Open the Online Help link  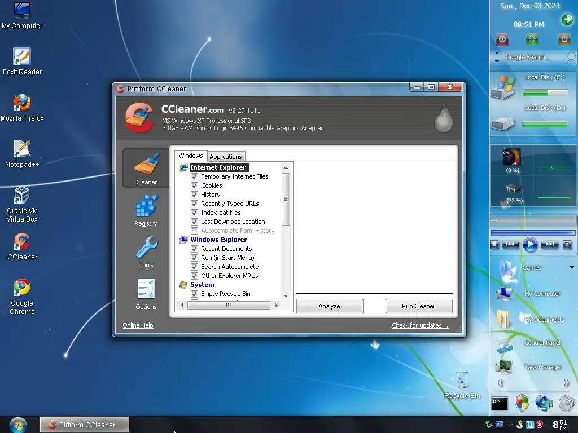point(138,325)
